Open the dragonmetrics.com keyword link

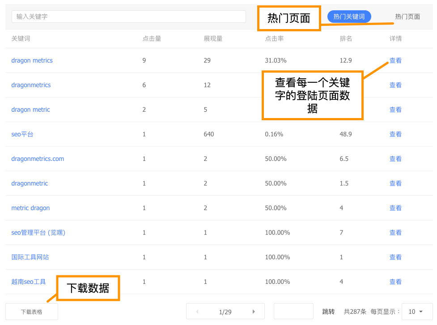pyautogui.click(x=37, y=159)
